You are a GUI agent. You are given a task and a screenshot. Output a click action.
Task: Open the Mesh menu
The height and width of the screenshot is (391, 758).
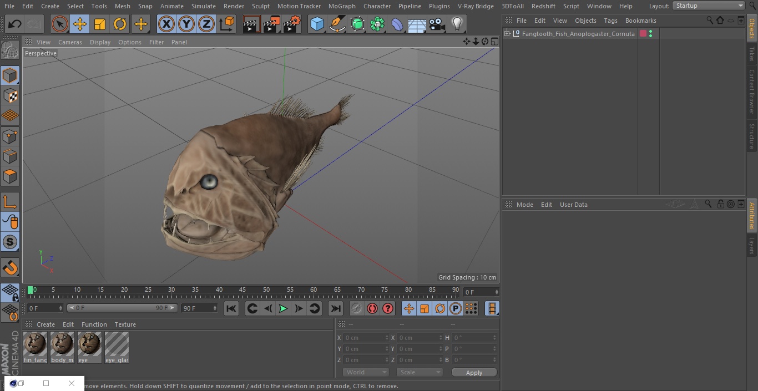pos(123,6)
